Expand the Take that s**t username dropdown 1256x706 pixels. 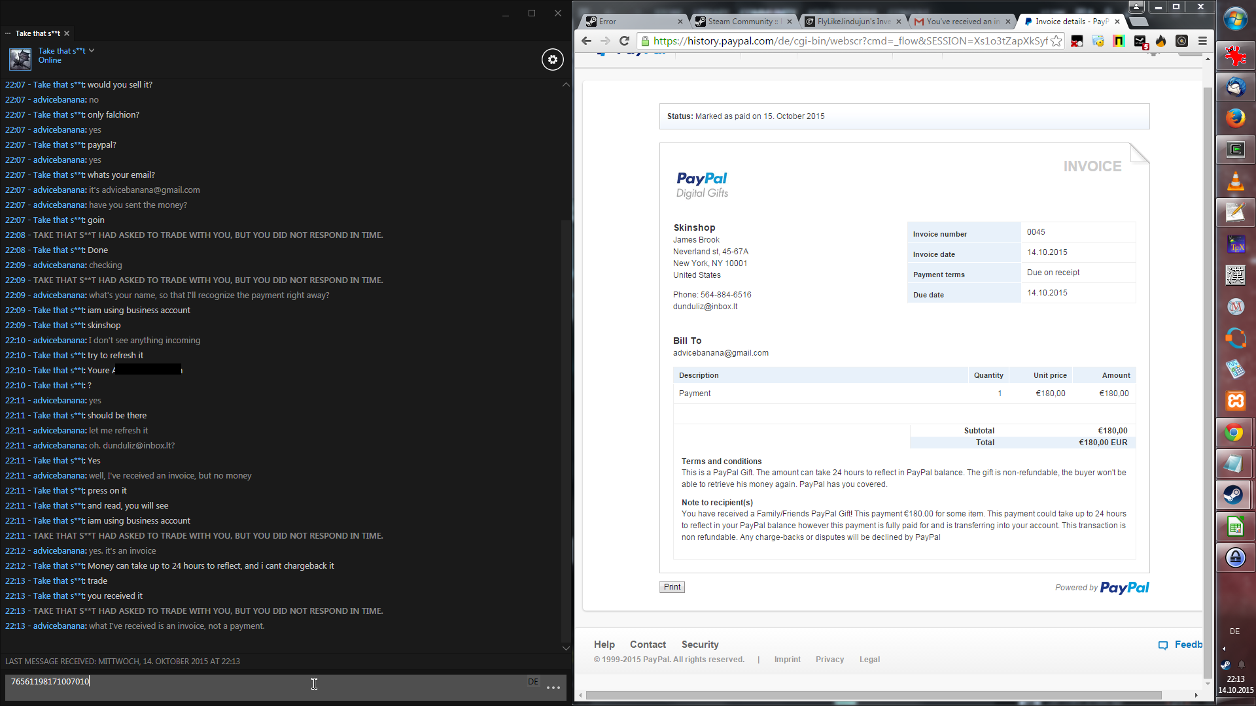pos(92,50)
